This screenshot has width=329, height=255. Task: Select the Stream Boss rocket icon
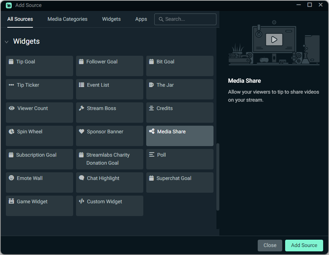coord(82,108)
